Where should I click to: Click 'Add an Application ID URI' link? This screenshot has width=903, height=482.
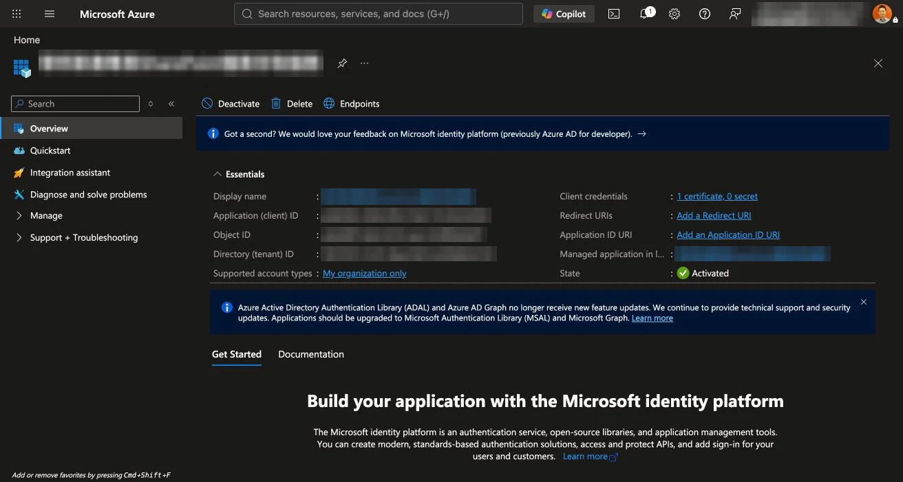[x=728, y=235]
